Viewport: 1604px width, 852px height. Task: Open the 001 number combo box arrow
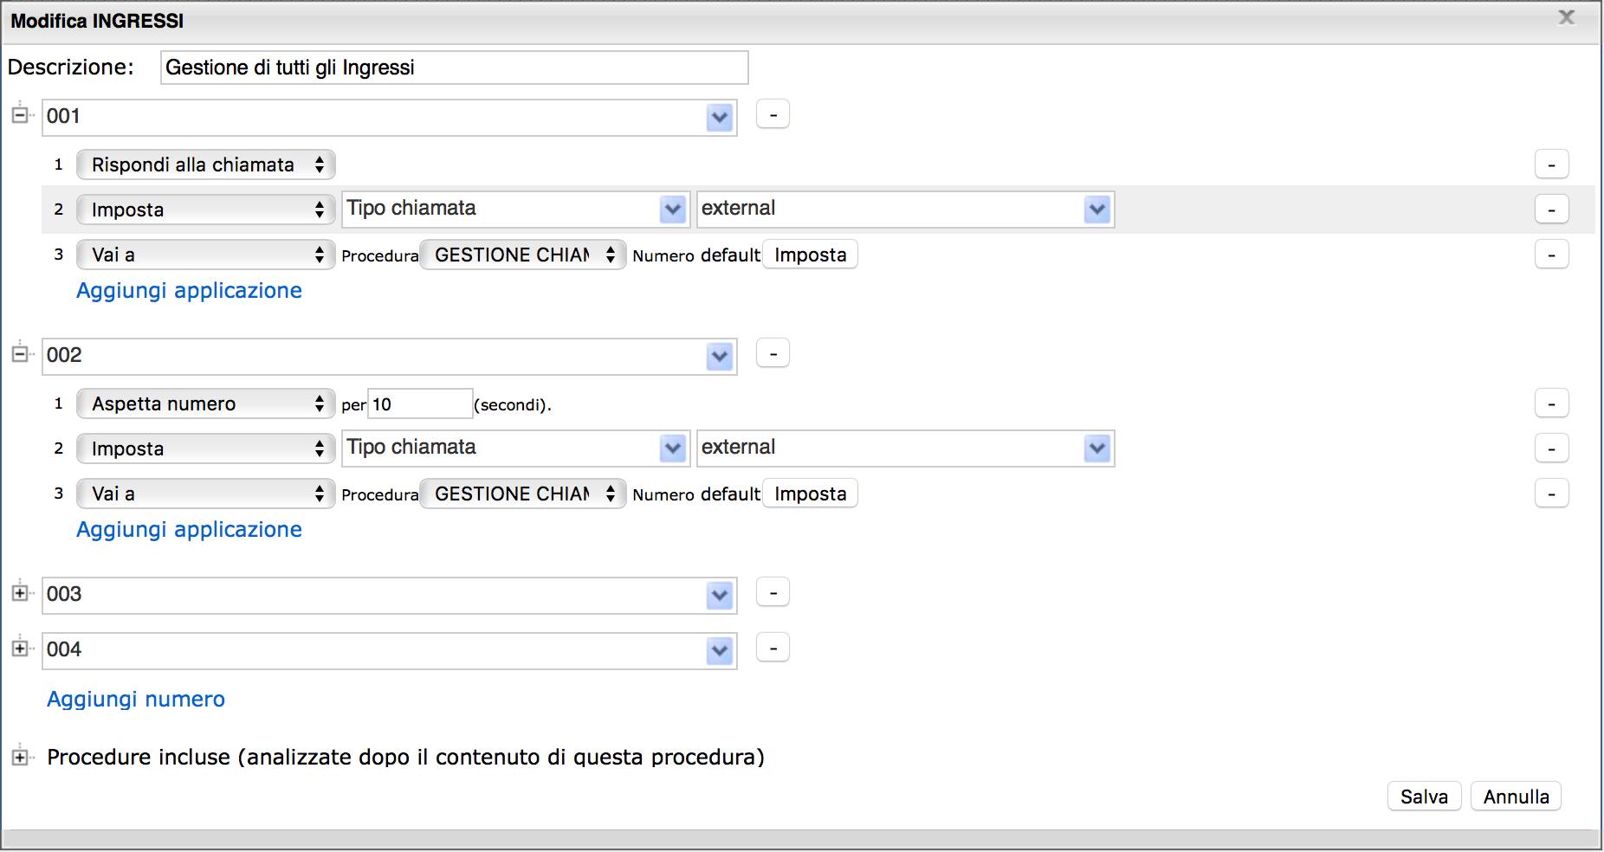720,118
